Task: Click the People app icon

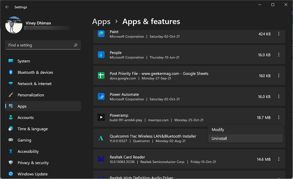Action: pos(101,55)
